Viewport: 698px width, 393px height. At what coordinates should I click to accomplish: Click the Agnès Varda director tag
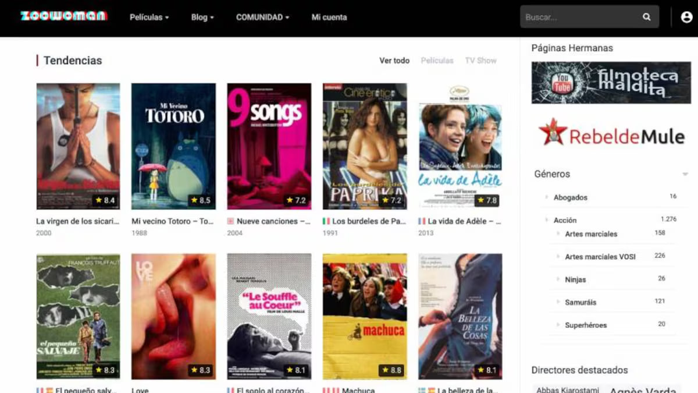tap(643, 390)
